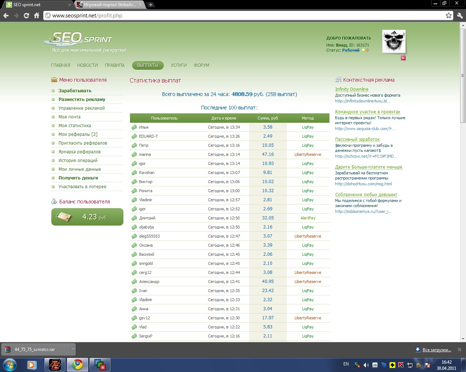Image resolution: width=466 pixels, height=372 pixels.
Task: Open Мои личные данные link
Action: point(80,169)
